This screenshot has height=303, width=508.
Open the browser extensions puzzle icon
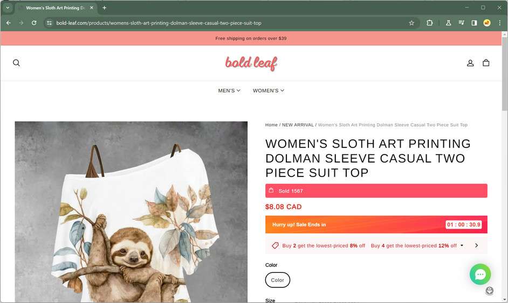[430, 23]
